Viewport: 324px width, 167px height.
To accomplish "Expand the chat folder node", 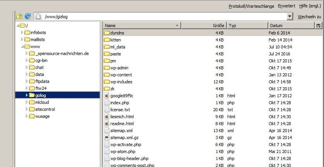I will point(27,67).
